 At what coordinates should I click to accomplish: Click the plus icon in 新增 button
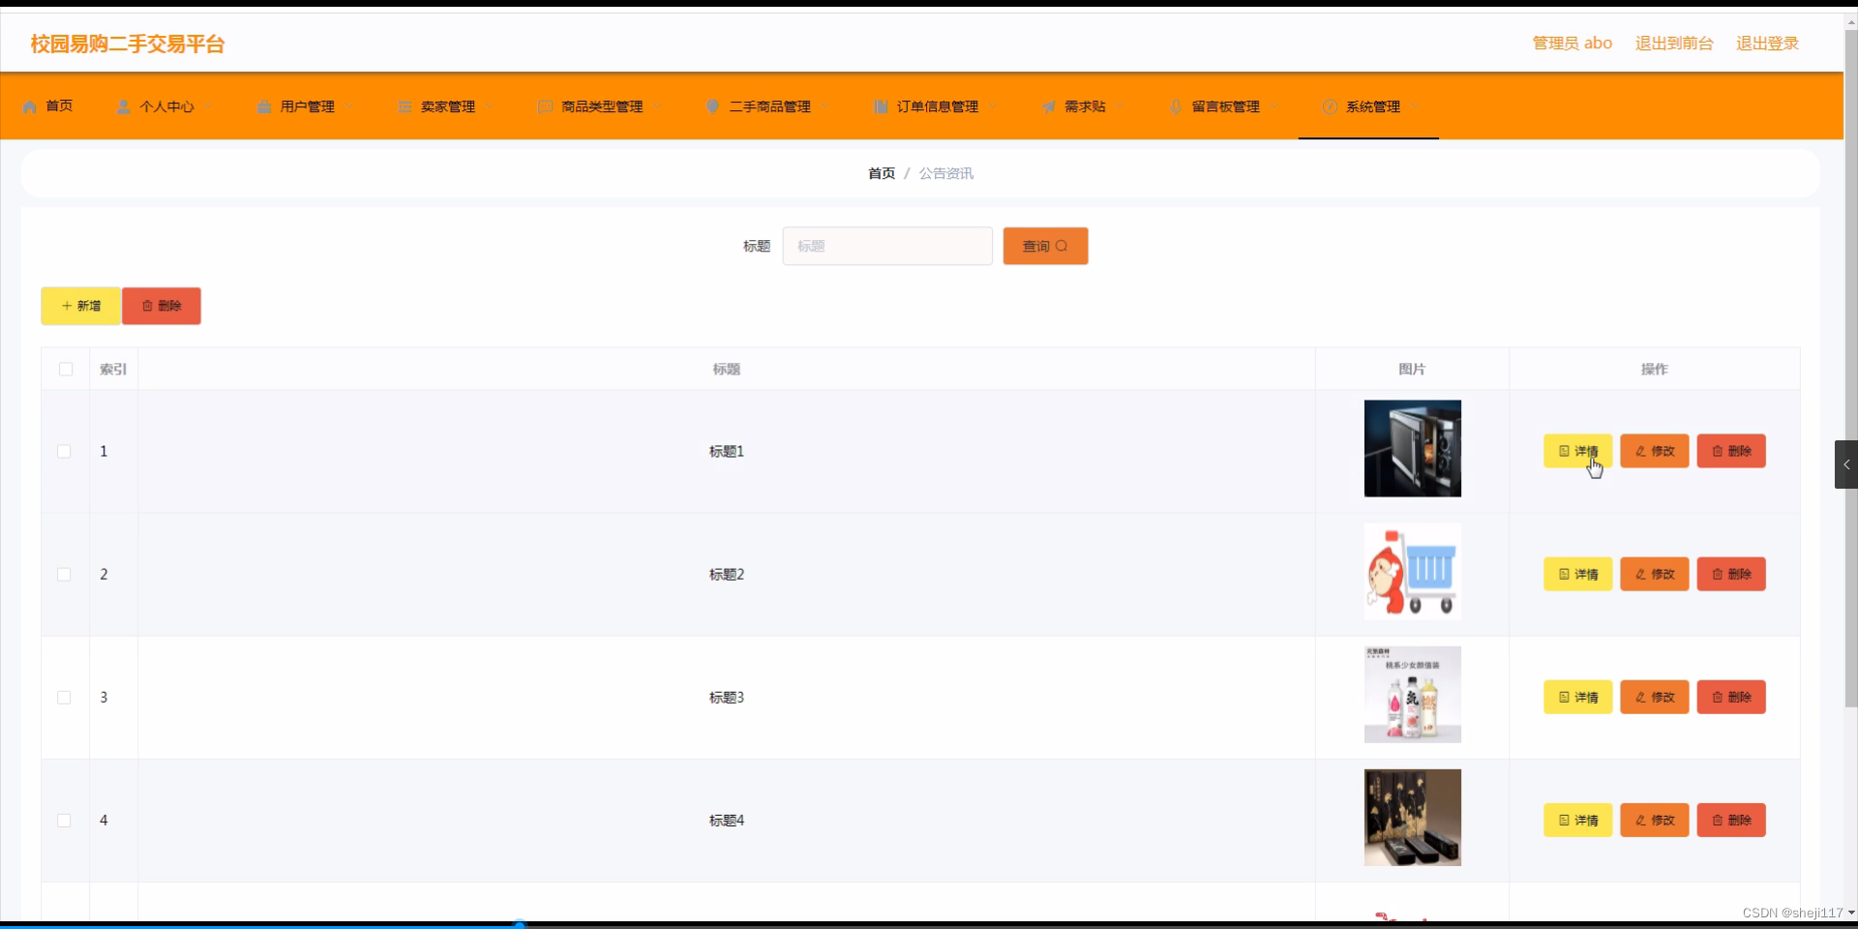point(67,306)
